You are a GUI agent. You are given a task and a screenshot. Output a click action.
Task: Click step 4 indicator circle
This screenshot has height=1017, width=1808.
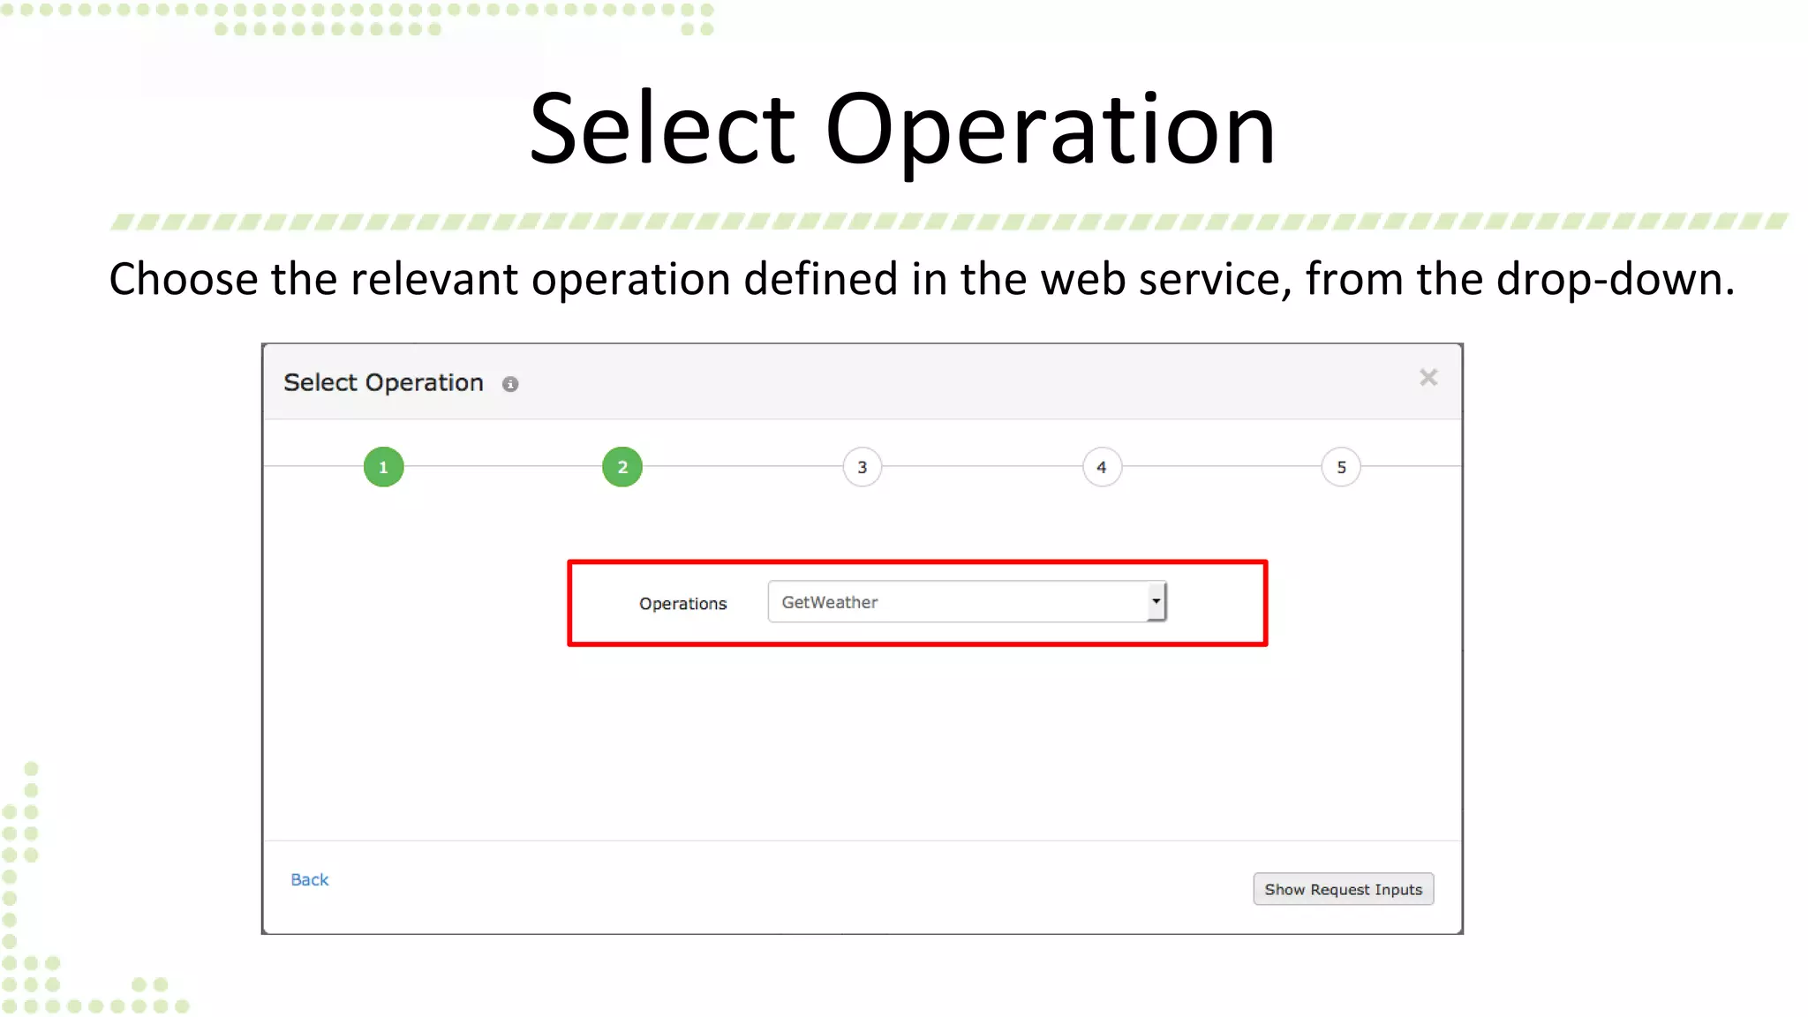(x=1102, y=467)
